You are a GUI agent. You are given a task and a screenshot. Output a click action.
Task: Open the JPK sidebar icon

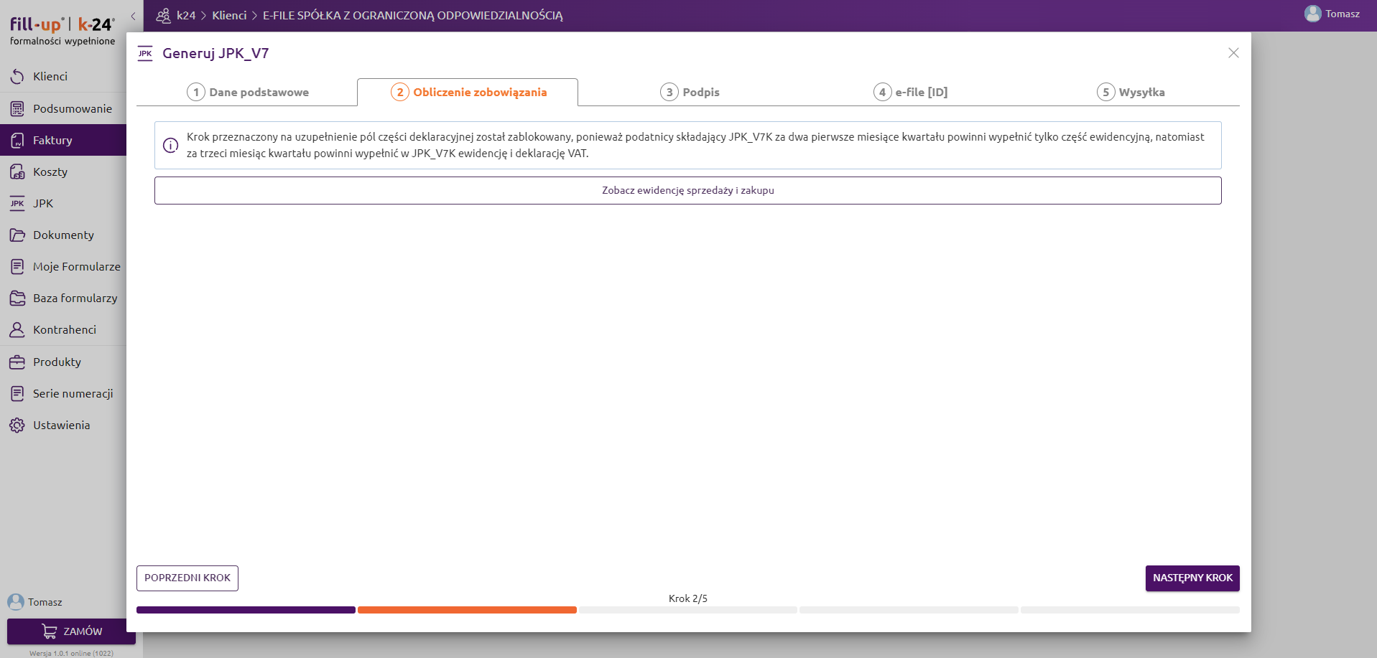[17, 204]
